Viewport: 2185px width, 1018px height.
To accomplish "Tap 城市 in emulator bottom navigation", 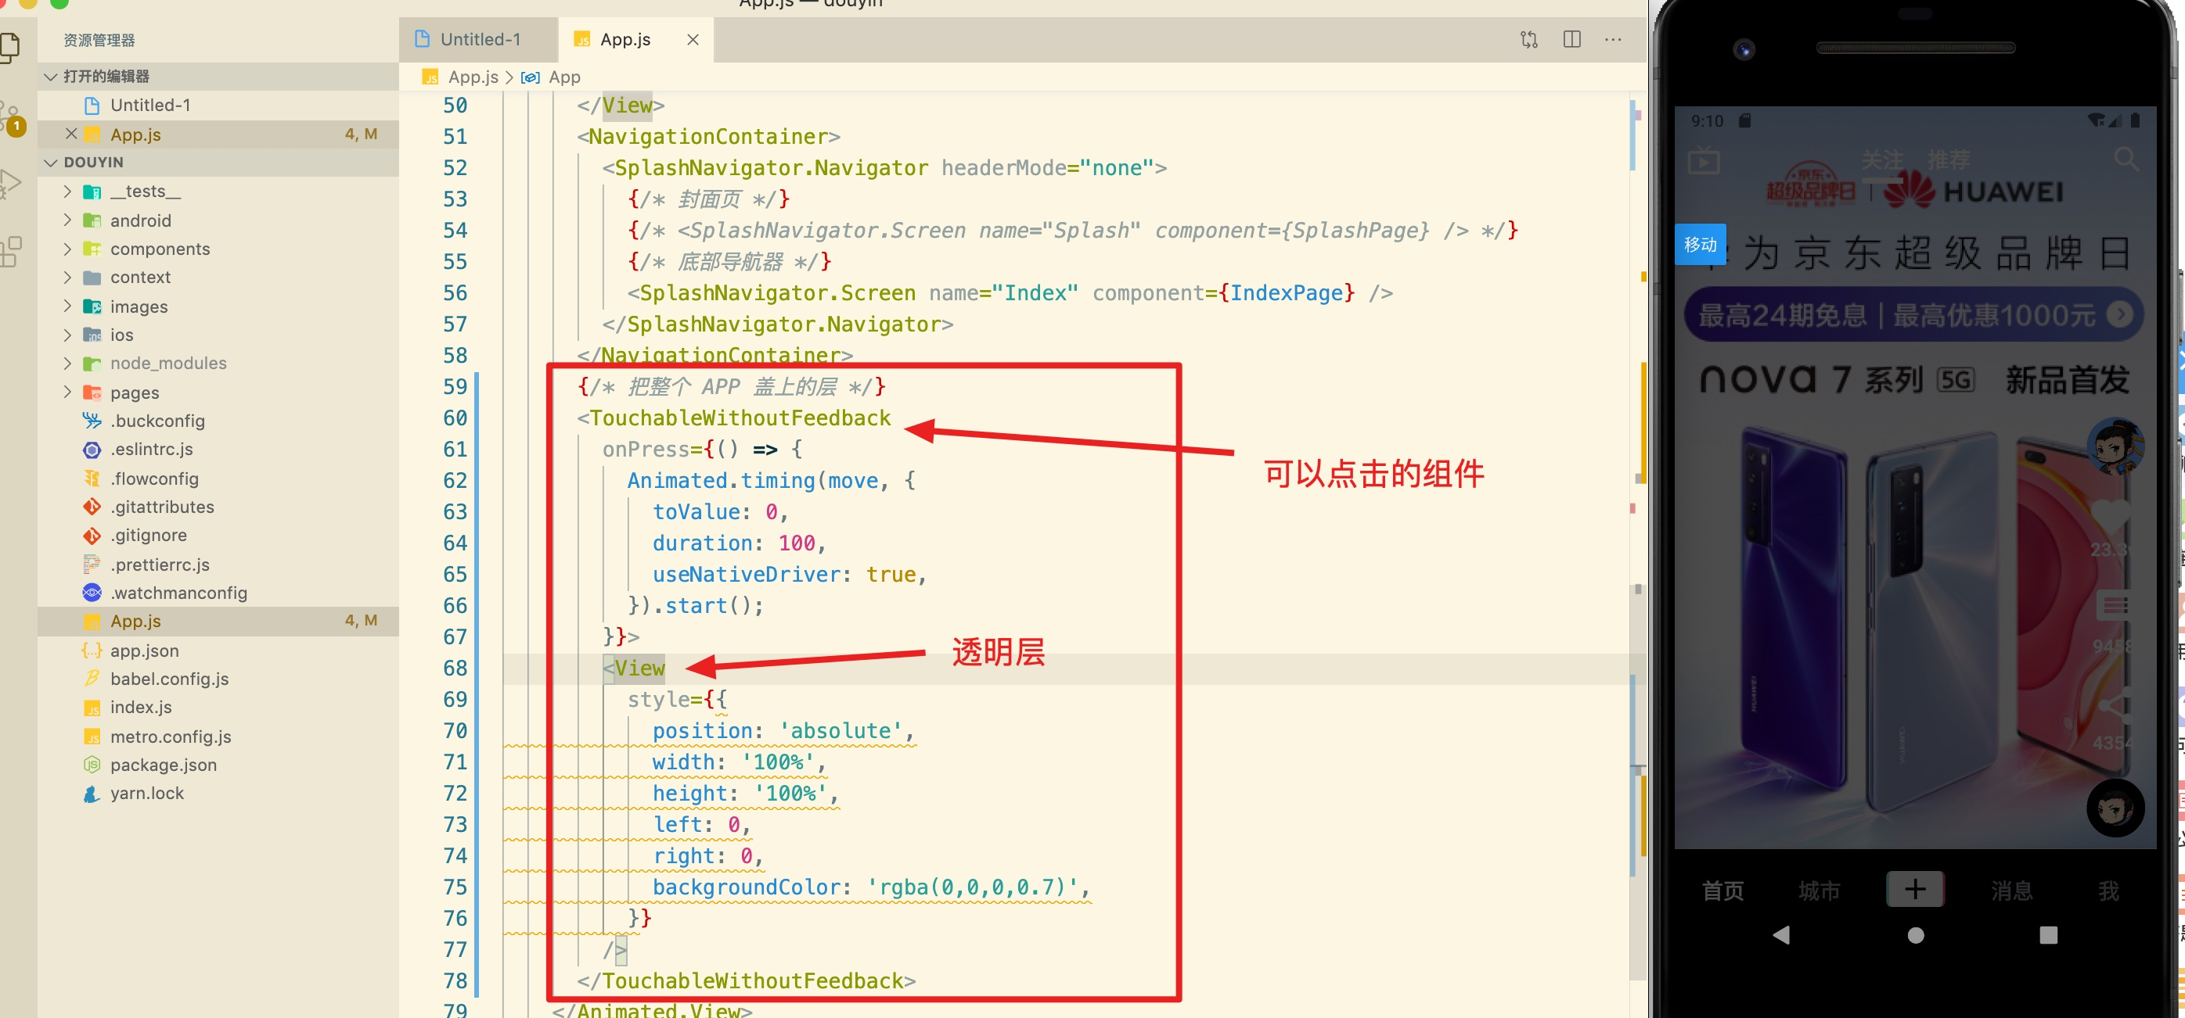I will (1820, 890).
